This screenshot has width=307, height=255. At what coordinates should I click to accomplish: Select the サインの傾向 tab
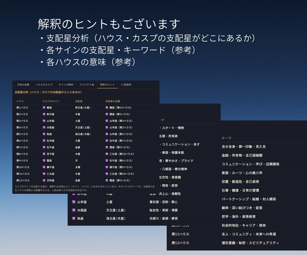pyautogui.click(x=66, y=85)
